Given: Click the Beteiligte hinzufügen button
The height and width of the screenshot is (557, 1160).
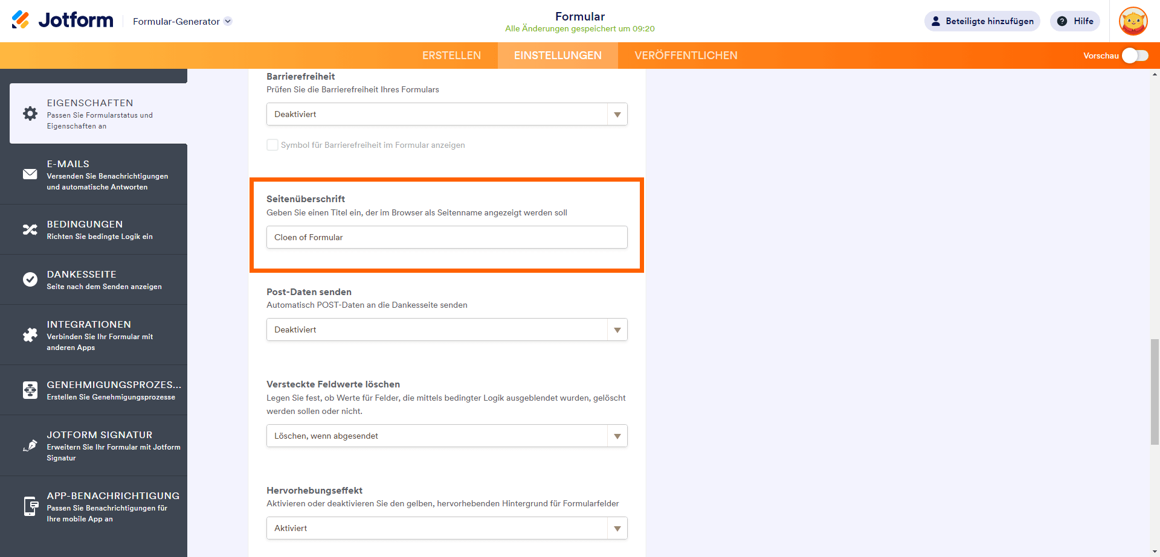Looking at the screenshot, I should [982, 21].
